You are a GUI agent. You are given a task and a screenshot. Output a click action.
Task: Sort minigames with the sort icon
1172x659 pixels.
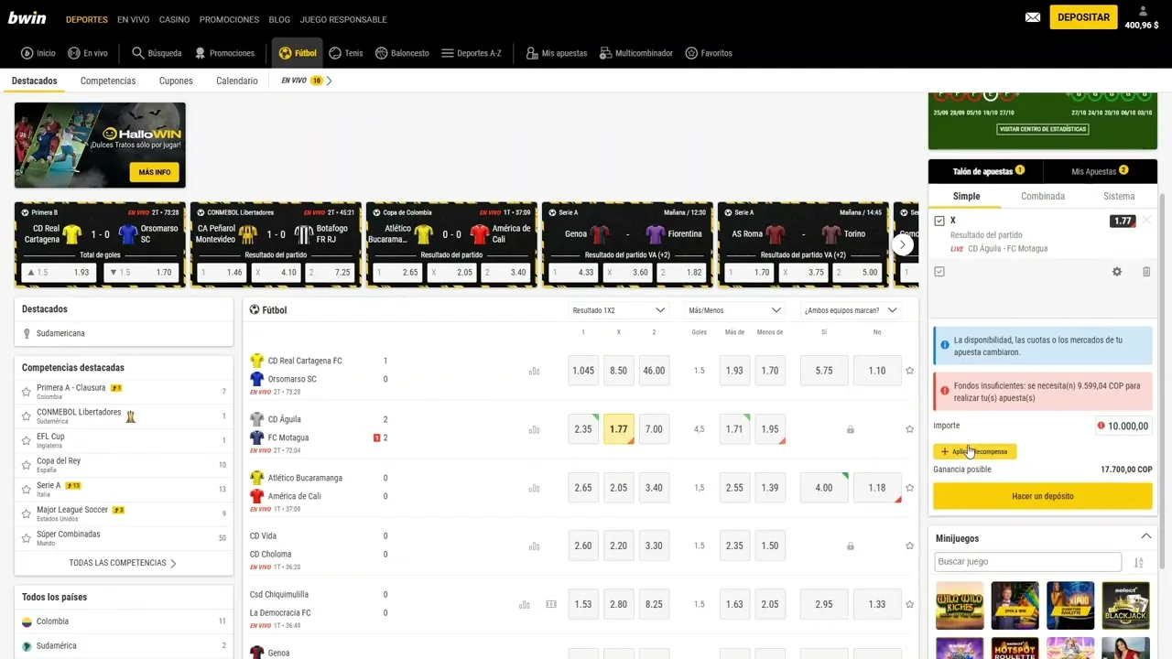[x=1139, y=563]
